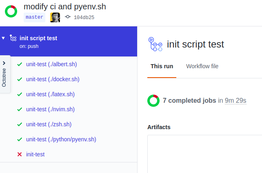Select the This run tab
The height and width of the screenshot is (173, 262).
click(x=162, y=66)
